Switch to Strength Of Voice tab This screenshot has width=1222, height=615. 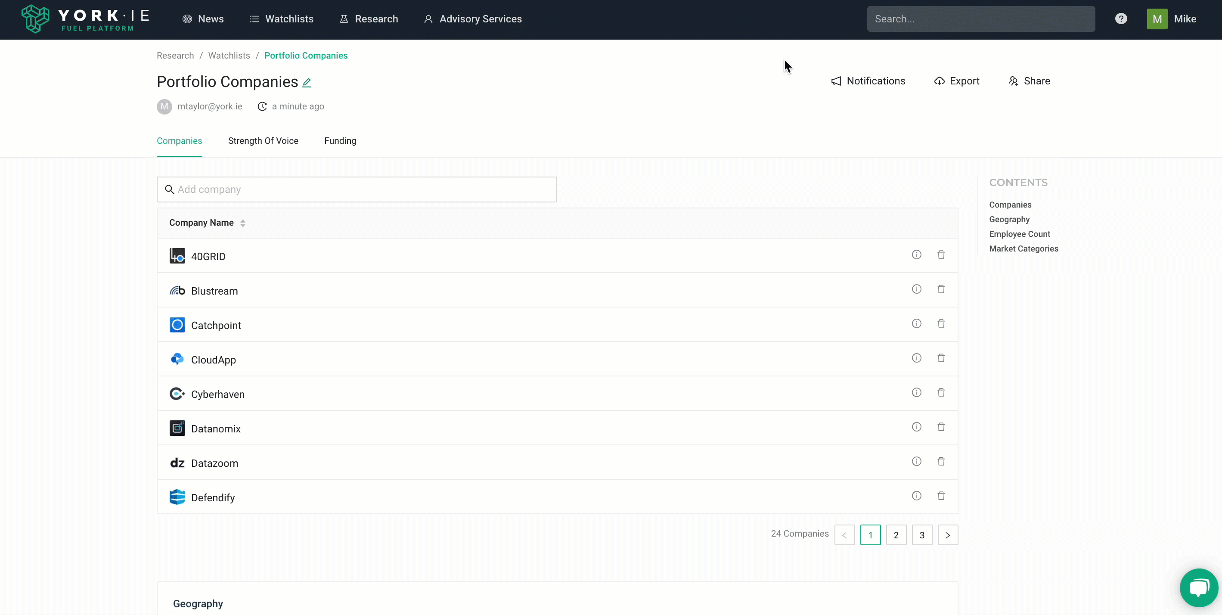[263, 141]
